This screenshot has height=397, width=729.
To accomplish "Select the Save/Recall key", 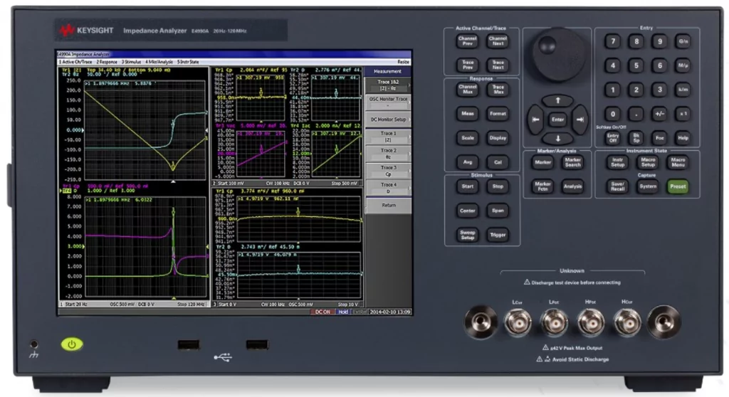I will [x=617, y=186].
